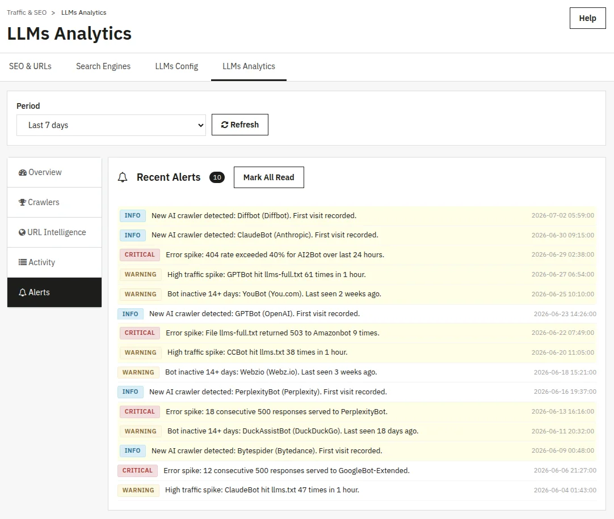Select DuckAssistBot last seen 18 days message
614x519 pixels.
click(x=293, y=431)
